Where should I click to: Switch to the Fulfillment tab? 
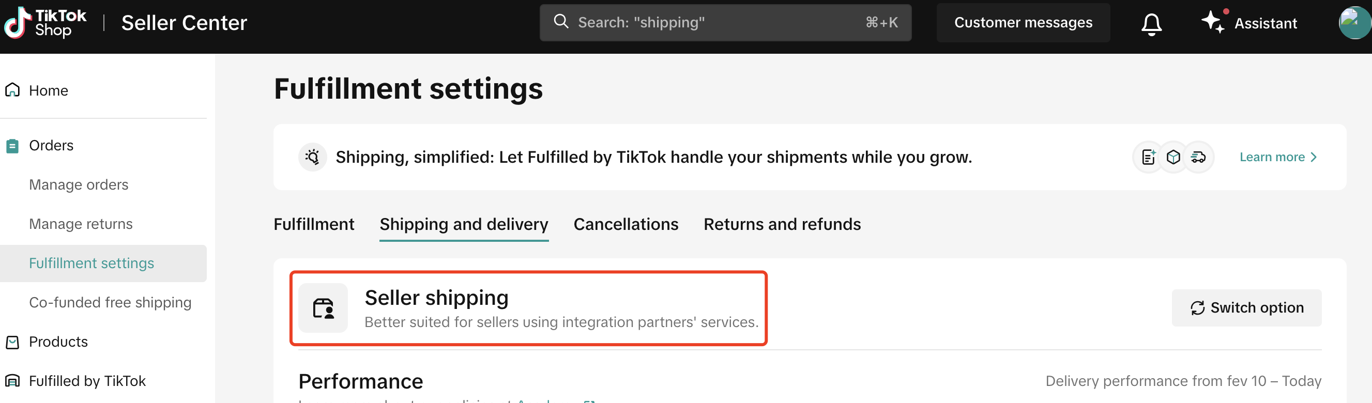coord(314,224)
